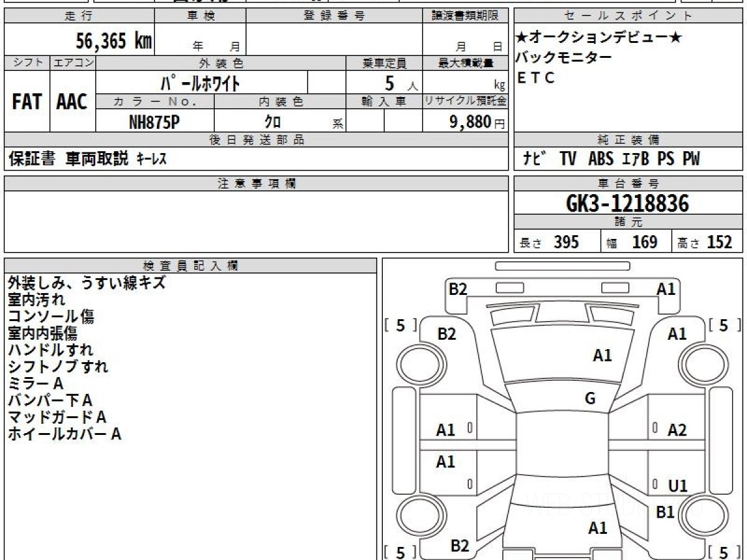Select inspector note ミラーA
747x560 pixels.
click(36, 383)
